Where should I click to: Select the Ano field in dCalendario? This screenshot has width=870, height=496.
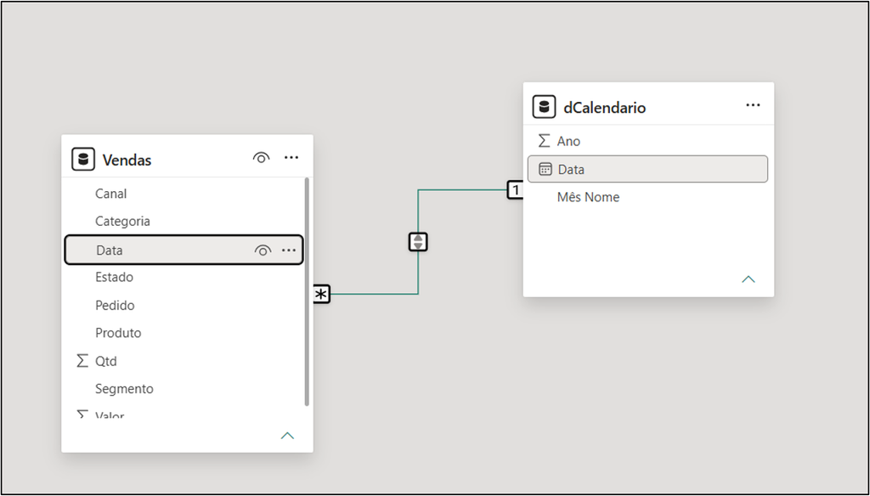tap(647, 141)
